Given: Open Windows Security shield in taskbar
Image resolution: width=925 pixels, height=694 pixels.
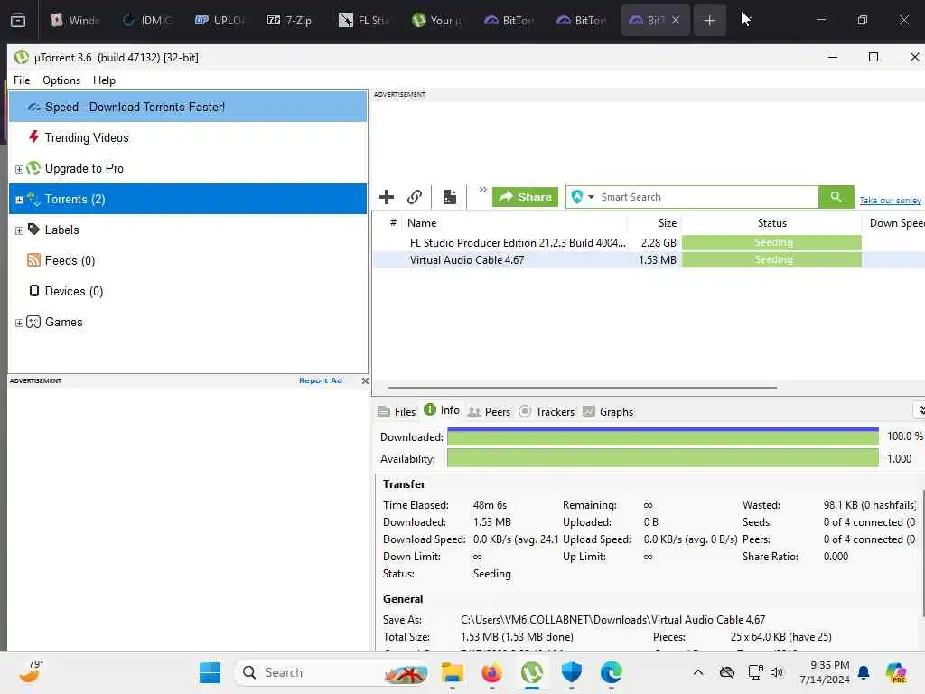Looking at the screenshot, I should pos(571,672).
